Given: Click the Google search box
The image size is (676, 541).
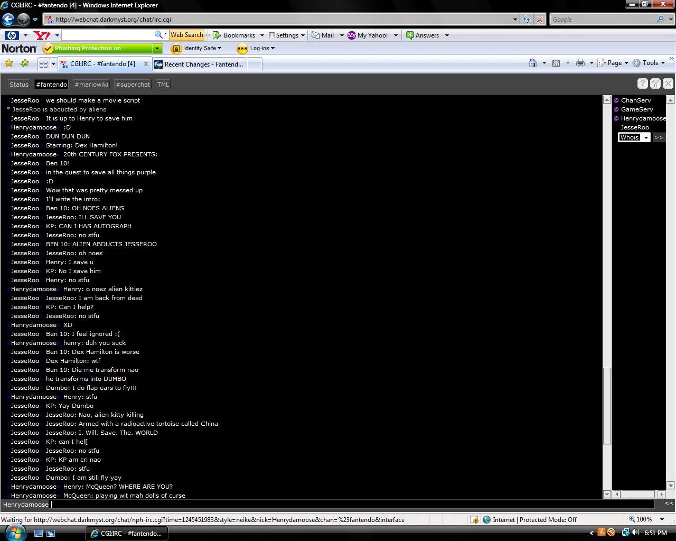Looking at the screenshot, I should coord(602,20).
